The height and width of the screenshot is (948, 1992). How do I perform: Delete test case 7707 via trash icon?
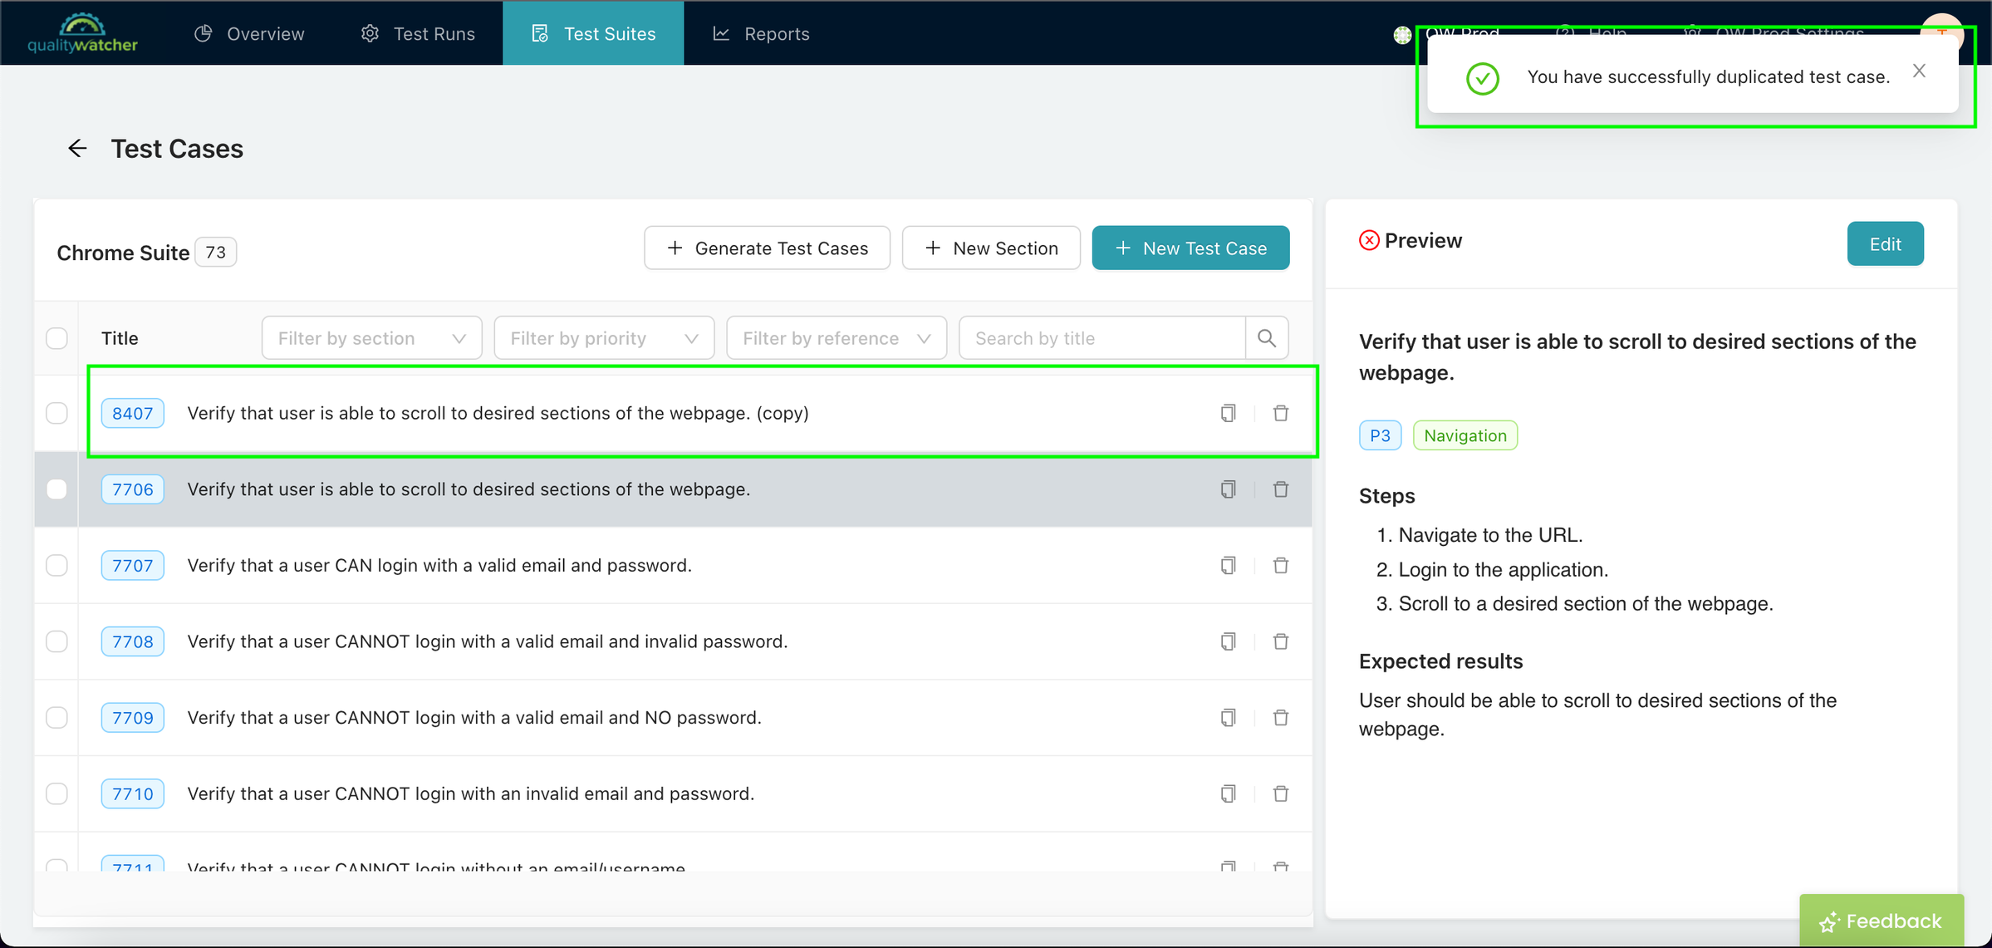pos(1281,566)
